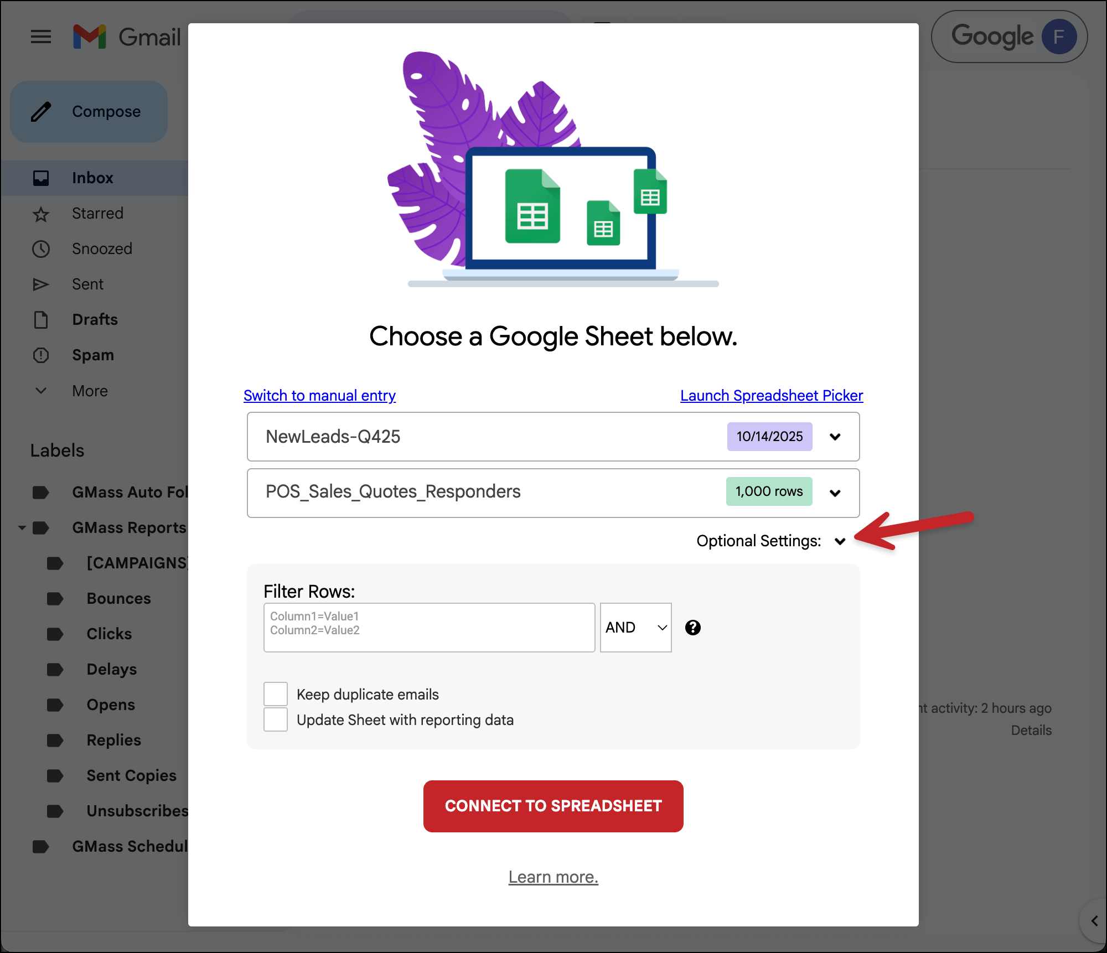The height and width of the screenshot is (953, 1107).
Task: Click the Snoozed clock icon
Action: (41, 249)
